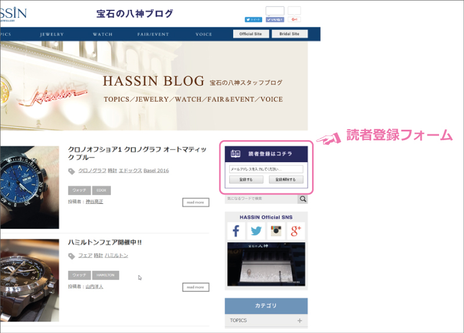Click the magnifier search icon
The width and height of the screenshot is (464, 333).
[x=303, y=199]
